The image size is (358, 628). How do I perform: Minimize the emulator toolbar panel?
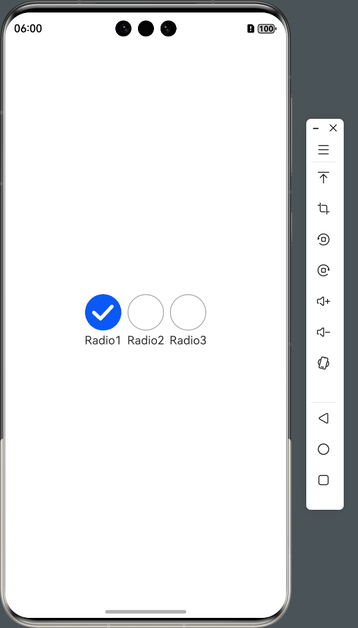click(x=316, y=128)
